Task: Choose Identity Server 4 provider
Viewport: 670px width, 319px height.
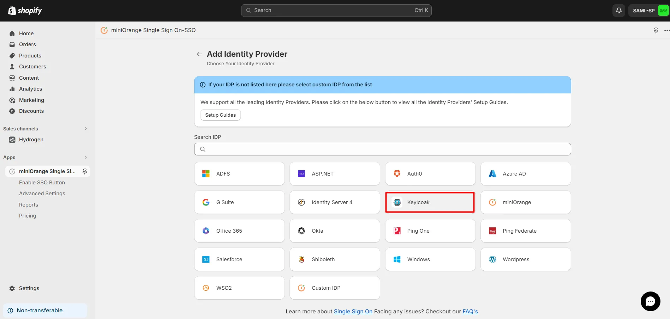Action: click(x=335, y=202)
